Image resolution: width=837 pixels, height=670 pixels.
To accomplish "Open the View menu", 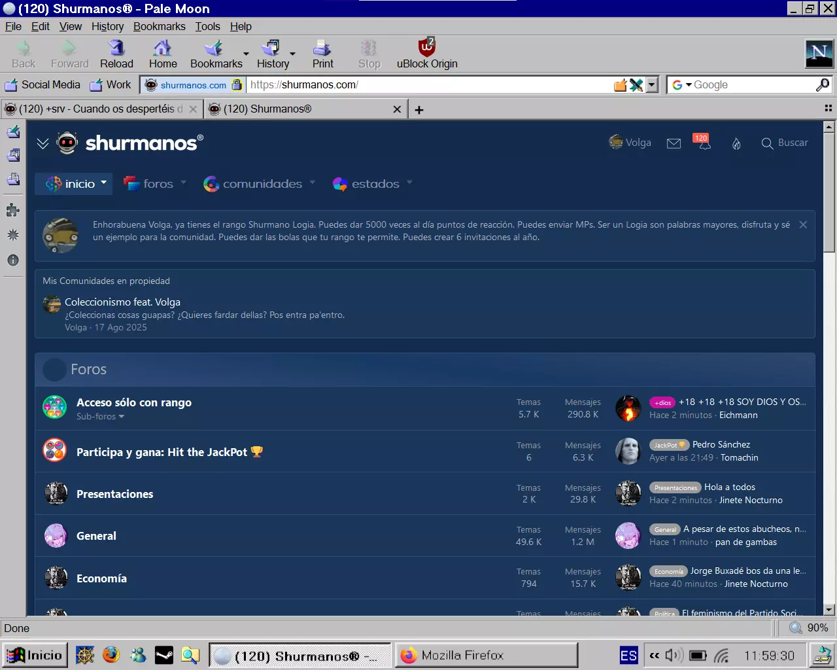I will [x=71, y=26].
